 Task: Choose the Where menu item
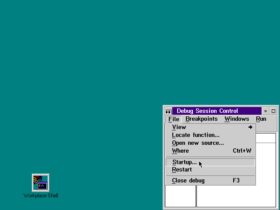(x=210, y=150)
